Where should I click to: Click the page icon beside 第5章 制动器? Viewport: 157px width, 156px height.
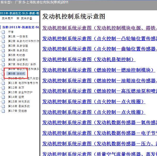[x=3, y=55]
